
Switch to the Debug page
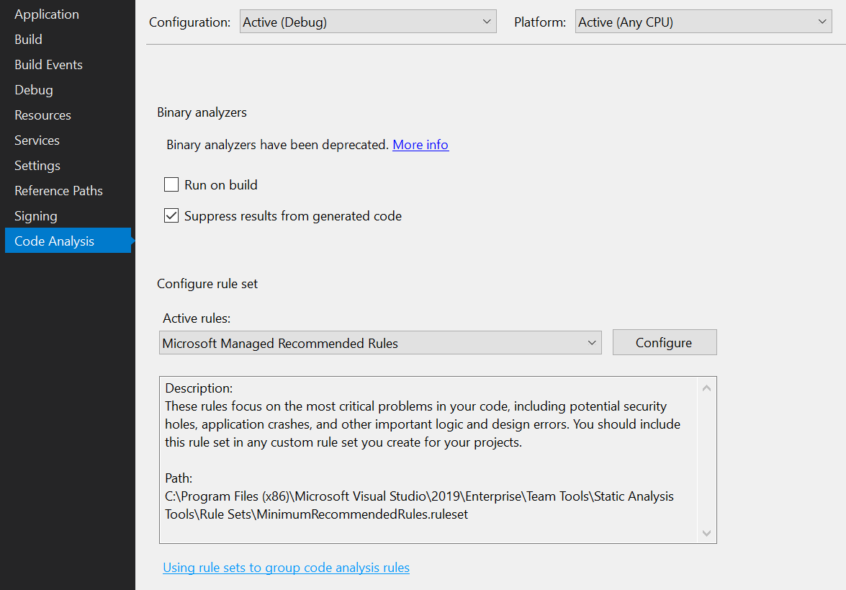(x=33, y=89)
